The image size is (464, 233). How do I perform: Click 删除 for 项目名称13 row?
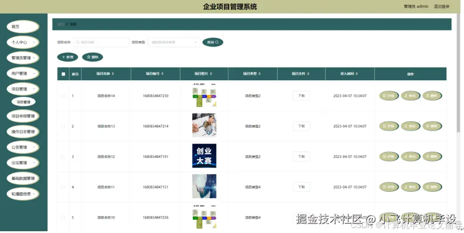click(432, 126)
